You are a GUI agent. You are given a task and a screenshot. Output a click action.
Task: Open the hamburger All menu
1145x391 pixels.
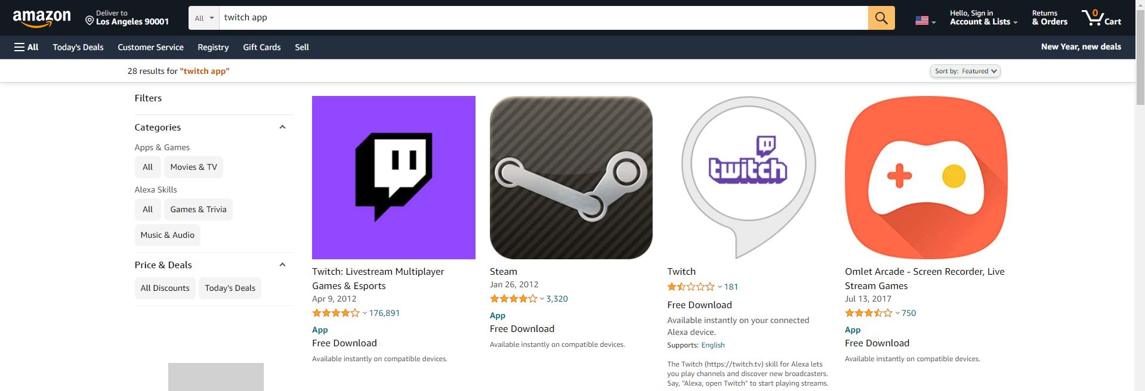pyautogui.click(x=26, y=47)
